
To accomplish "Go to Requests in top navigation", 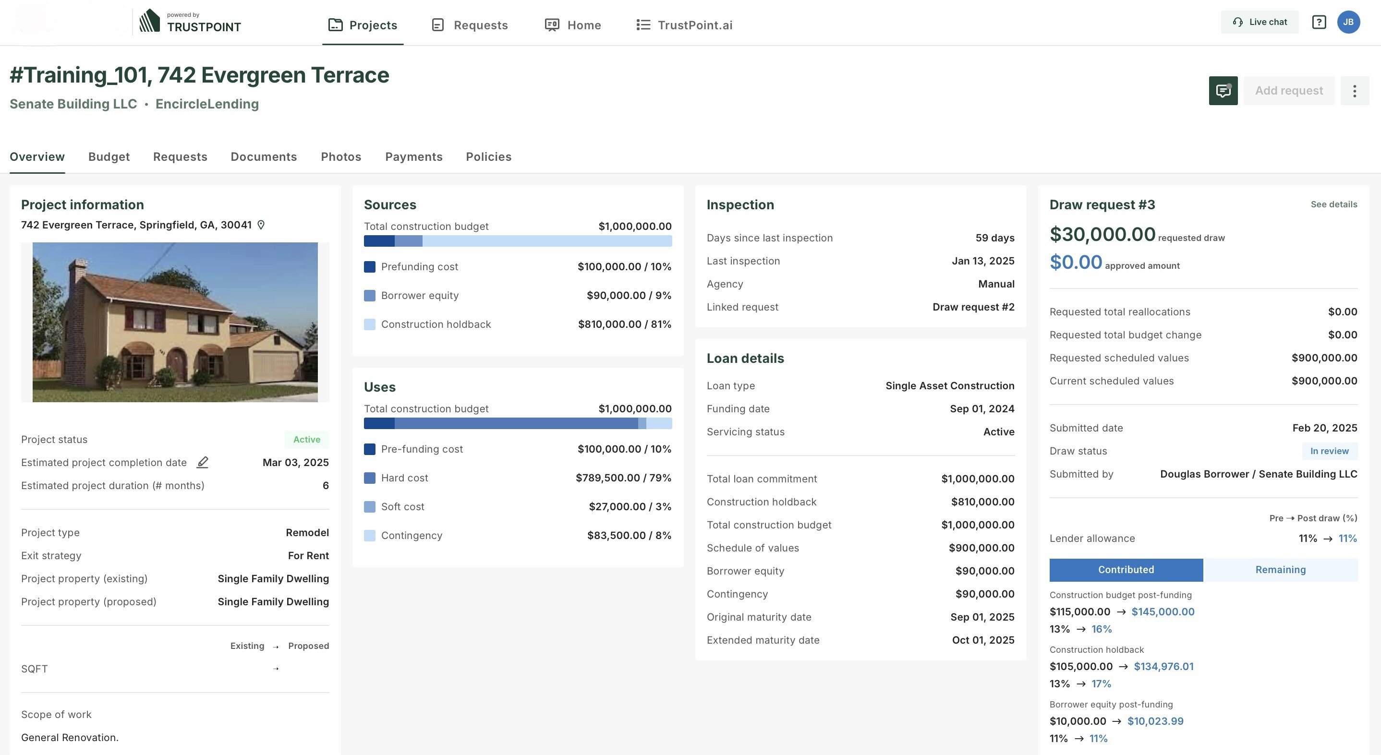I will (470, 25).
